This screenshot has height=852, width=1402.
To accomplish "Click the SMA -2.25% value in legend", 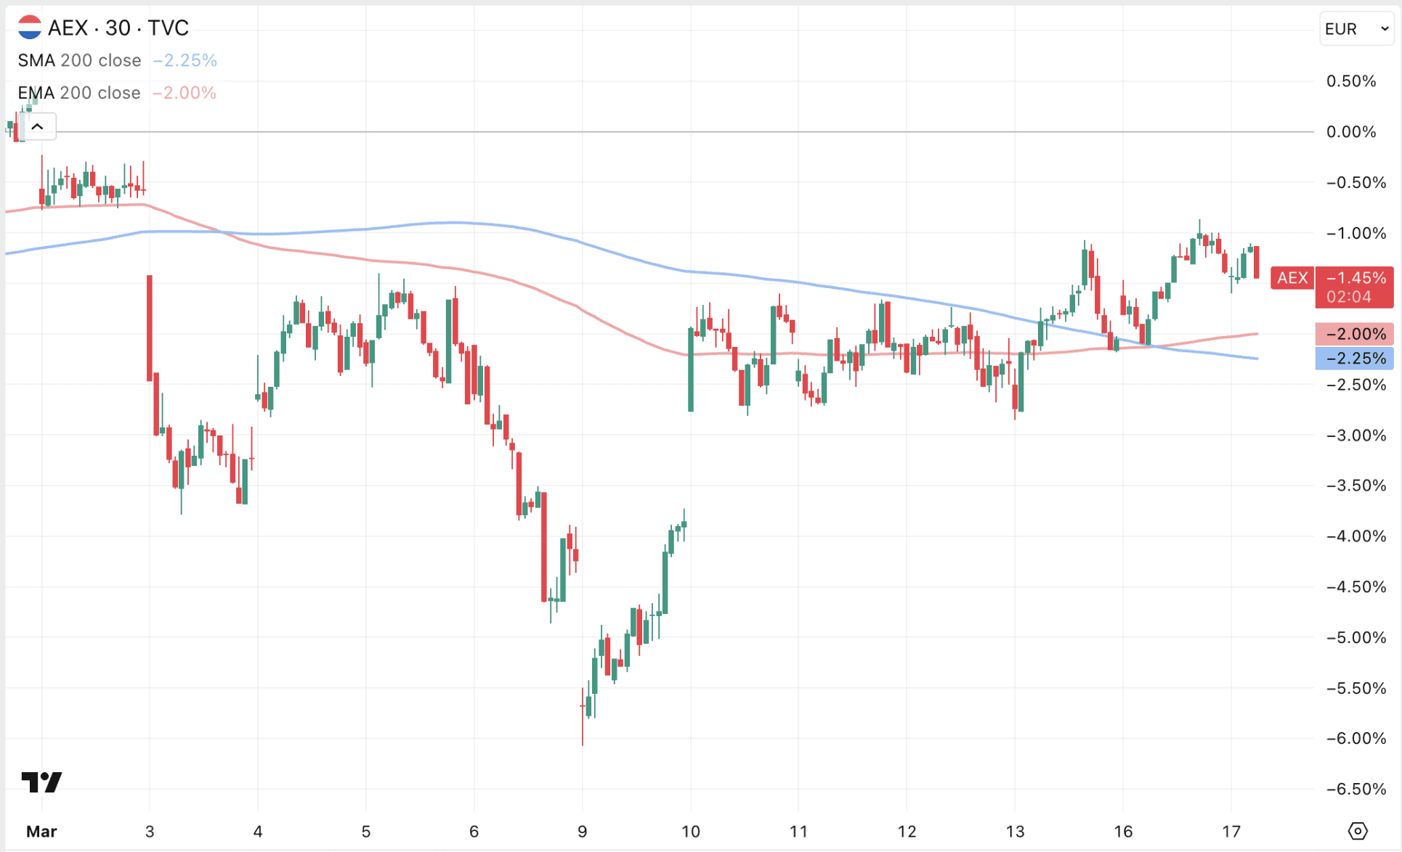I will pos(185,60).
